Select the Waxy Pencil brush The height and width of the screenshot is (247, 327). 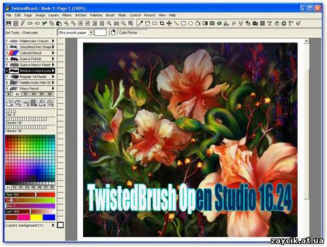[x=30, y=88]
